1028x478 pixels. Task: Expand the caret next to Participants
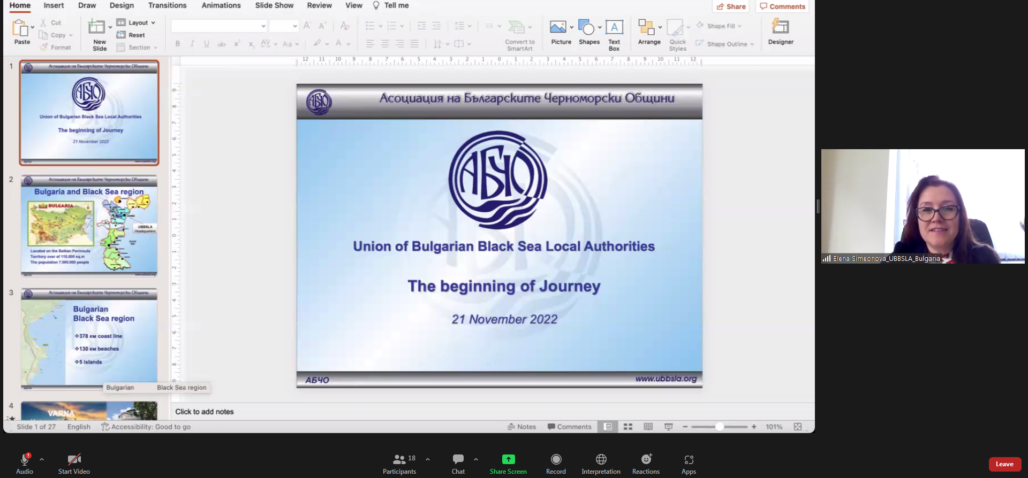click(x=428, y=459)
